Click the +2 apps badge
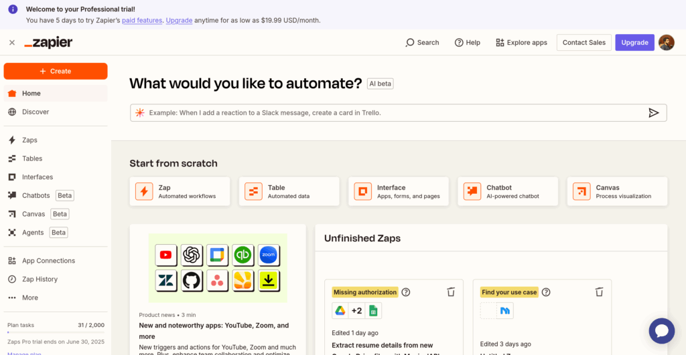This screenshot has height=355, width=686. pos(356,311)
